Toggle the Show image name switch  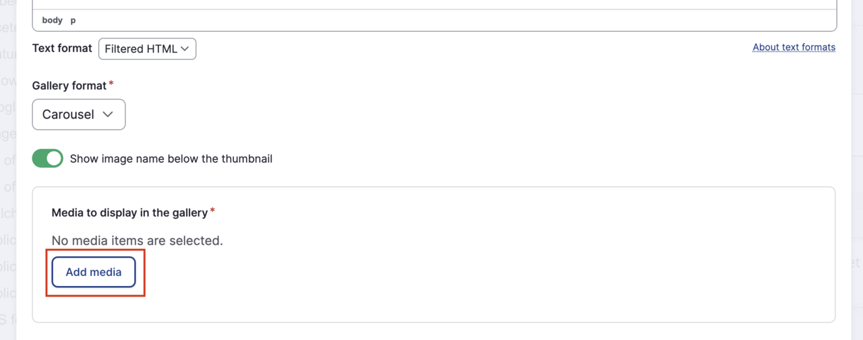click(47, 159)
